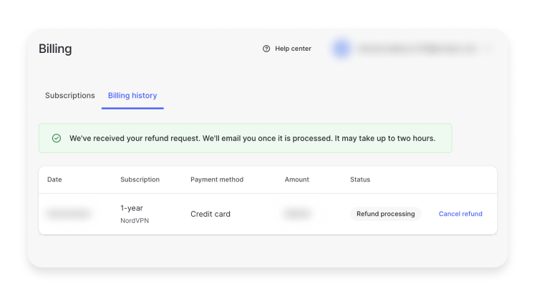The image size is (537, 296).
Task: Click the blurred amount value in the row
Action: (x=296, y=214)
